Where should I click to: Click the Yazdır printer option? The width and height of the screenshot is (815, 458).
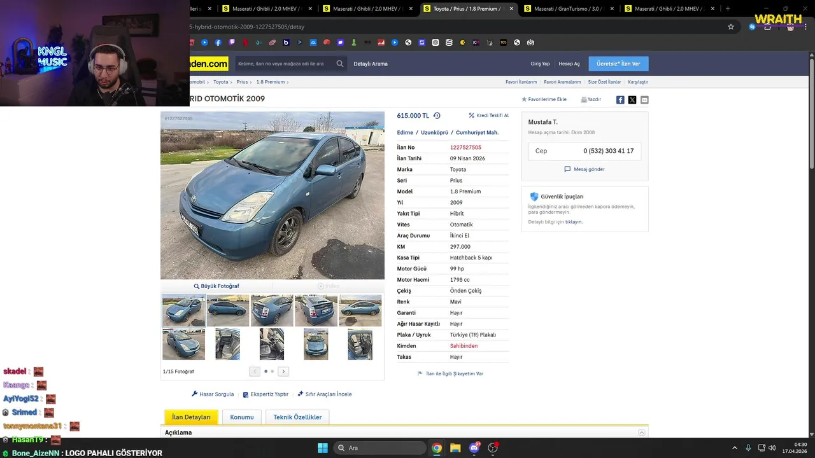click(591, 100)
